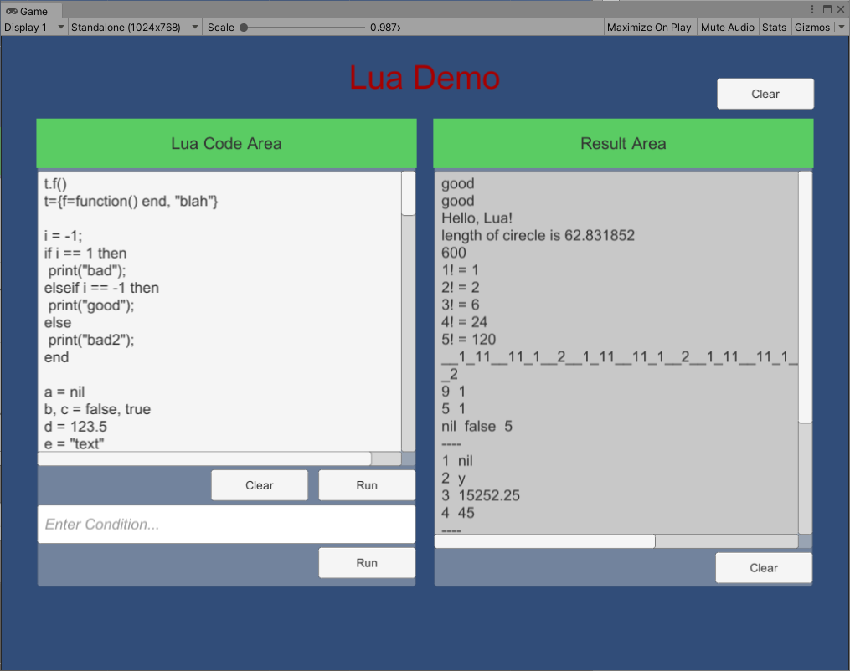This screenshot has height=671, width=850.
Task: Click result line 'length of cirecle is 62.831852'
Action: tap(538, 236)
